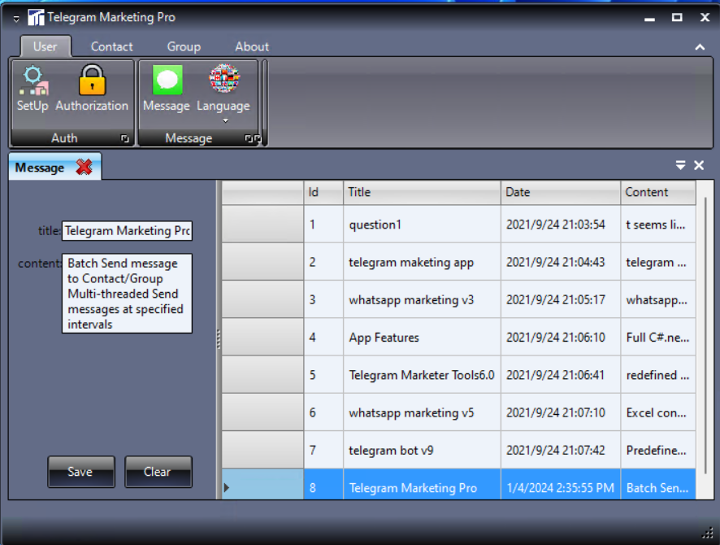The height and width of the screenshot is (545, 720).
Task: Open the tab list dropdown in the panel
Action: pos(681,165)
